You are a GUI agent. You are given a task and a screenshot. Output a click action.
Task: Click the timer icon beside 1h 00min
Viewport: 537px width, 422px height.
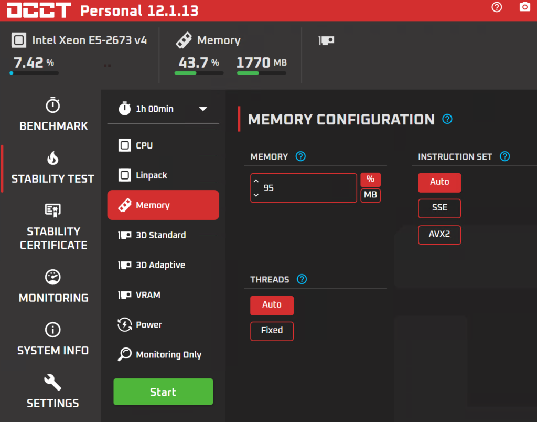[125, 108]
